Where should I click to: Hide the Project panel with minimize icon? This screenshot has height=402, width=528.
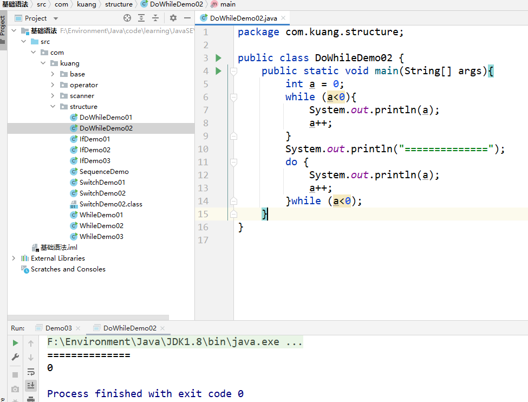187,18
